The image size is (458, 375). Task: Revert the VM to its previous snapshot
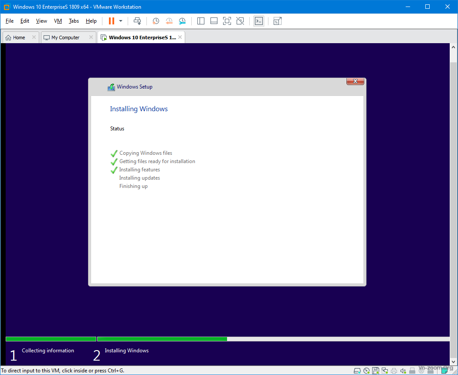169,21
